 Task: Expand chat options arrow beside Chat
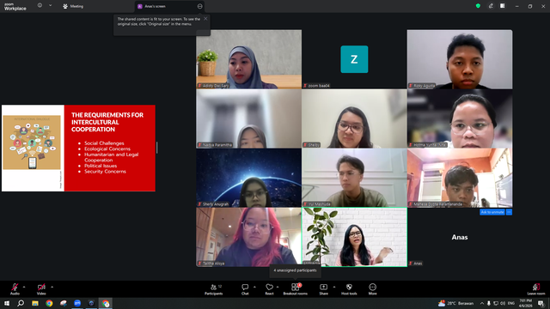click(254, 287)
